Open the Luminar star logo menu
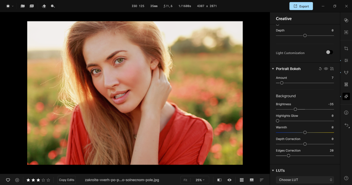The image size is (352, 185). click(8, 6)
